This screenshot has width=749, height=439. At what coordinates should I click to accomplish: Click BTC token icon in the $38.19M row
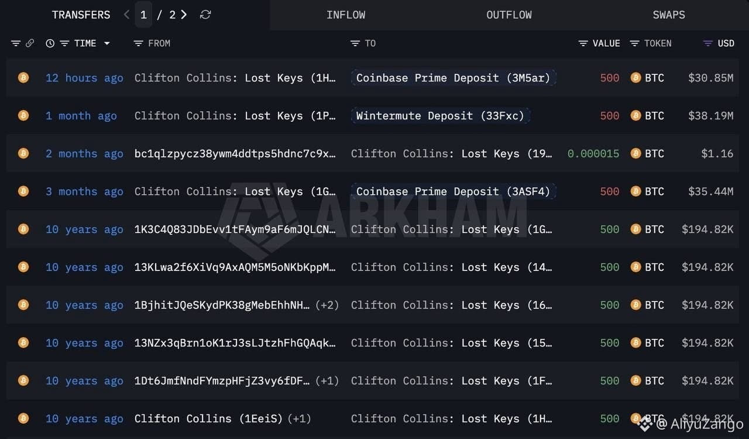click(x=635, y=115)
